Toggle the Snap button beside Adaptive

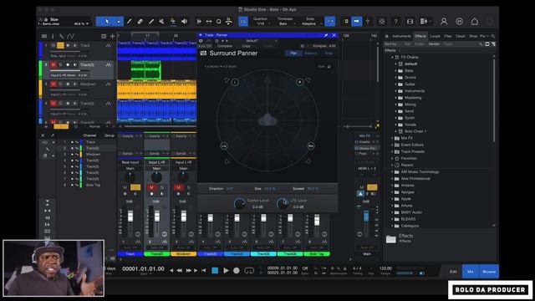point(330,22)
